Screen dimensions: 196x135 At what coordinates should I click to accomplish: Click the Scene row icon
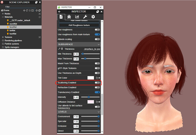(2, 10)
